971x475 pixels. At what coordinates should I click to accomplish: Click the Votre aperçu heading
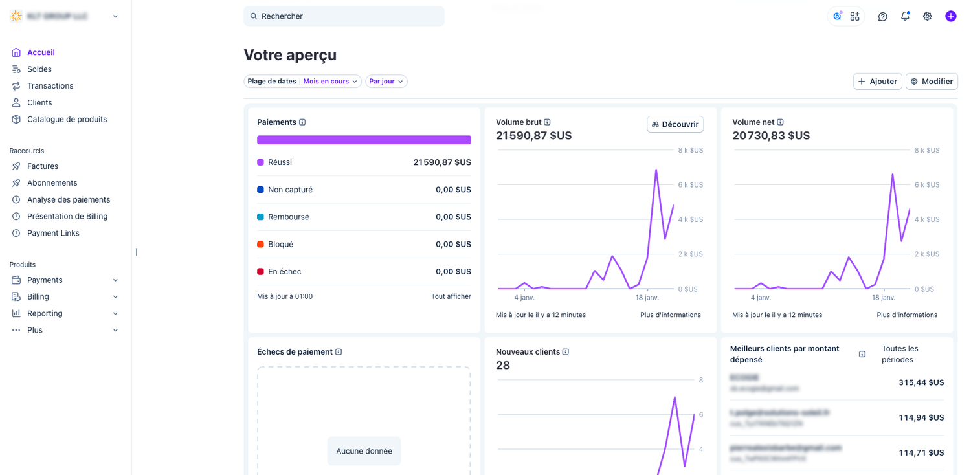tap(290, 55)
